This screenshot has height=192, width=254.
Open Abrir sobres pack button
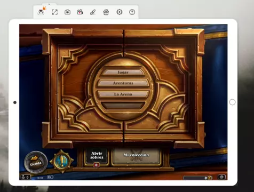click(x=97, y=156)
